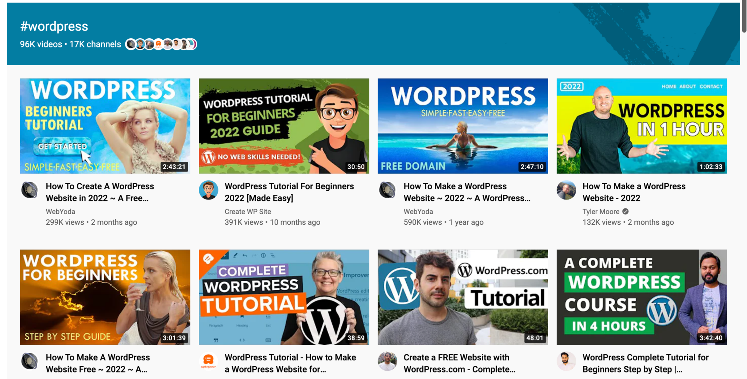Viewport: 747px width, 379px height.
Task: Open the "WordPress Beginners Tutorial" thumbnail with 2:43:21 duration
Action: 105,126
